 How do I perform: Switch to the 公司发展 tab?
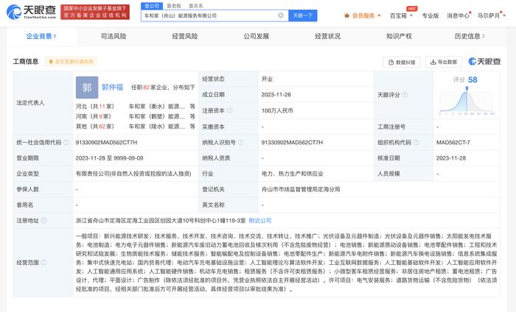257,36
